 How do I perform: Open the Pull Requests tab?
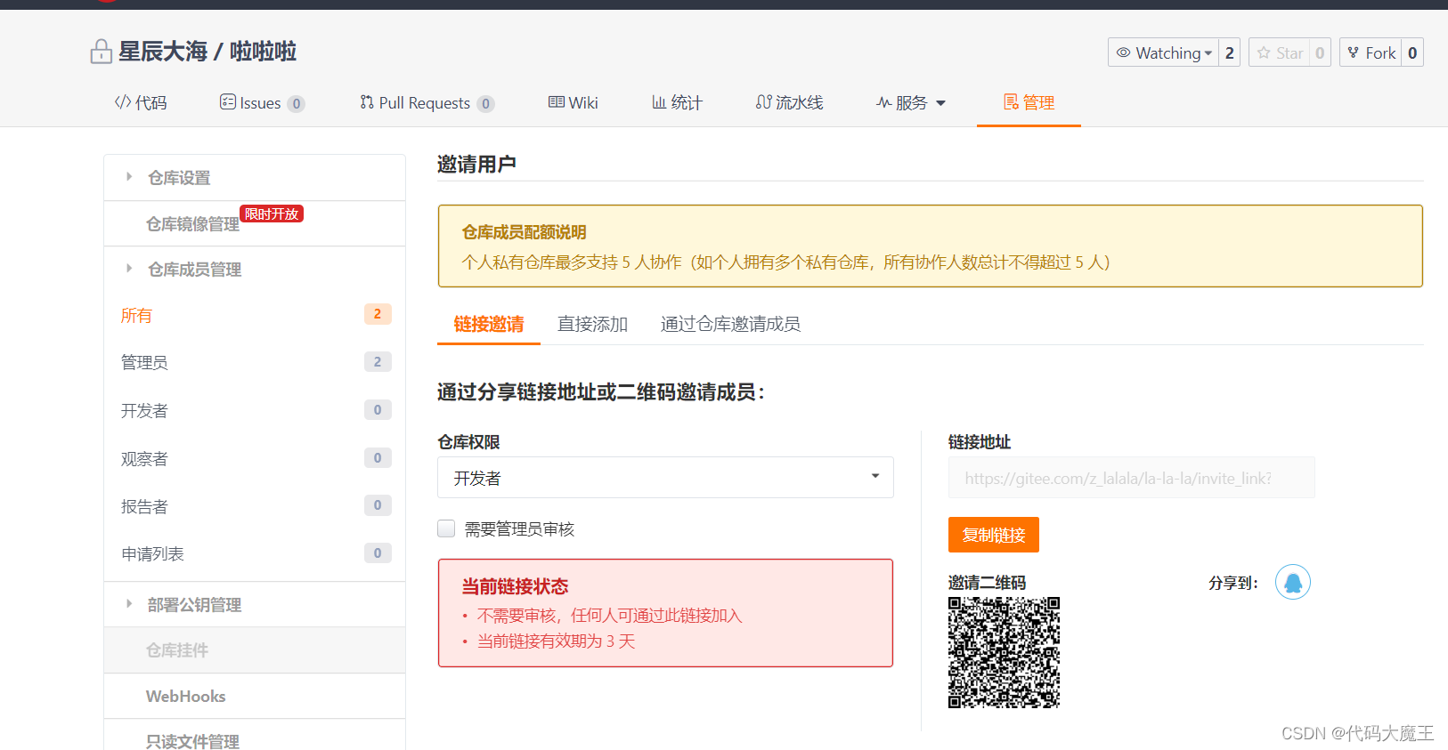coord(427,103)
